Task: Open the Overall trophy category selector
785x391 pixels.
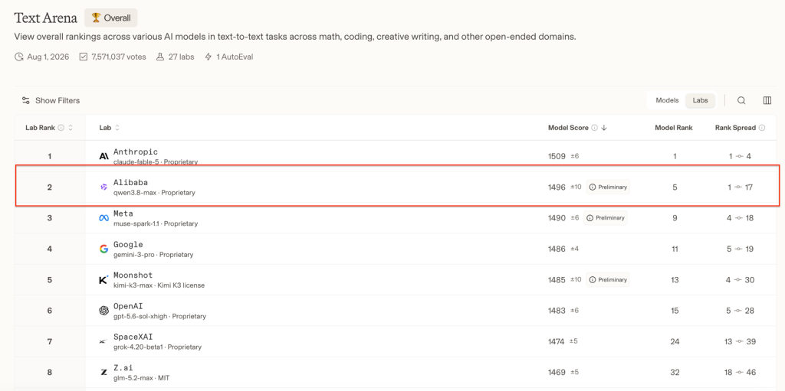Action: (110, 18)
